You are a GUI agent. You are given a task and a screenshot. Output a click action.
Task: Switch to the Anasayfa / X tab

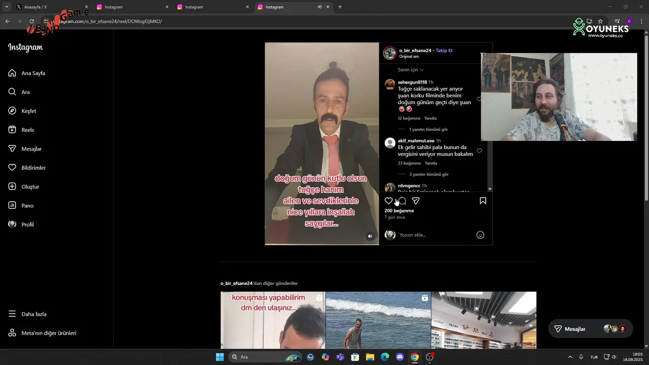click(51, 7)
